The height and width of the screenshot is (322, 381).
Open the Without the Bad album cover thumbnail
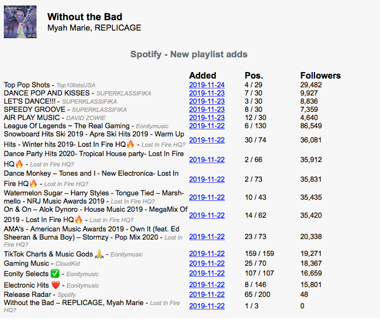click(20, 22)
